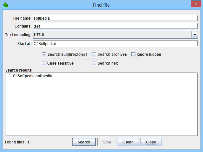Click the Text encoding label

18,35
